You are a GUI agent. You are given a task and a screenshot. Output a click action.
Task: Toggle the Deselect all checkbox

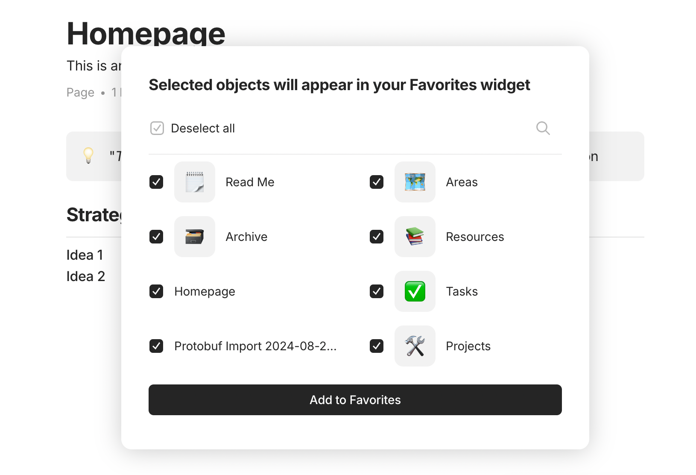(157, 128)
